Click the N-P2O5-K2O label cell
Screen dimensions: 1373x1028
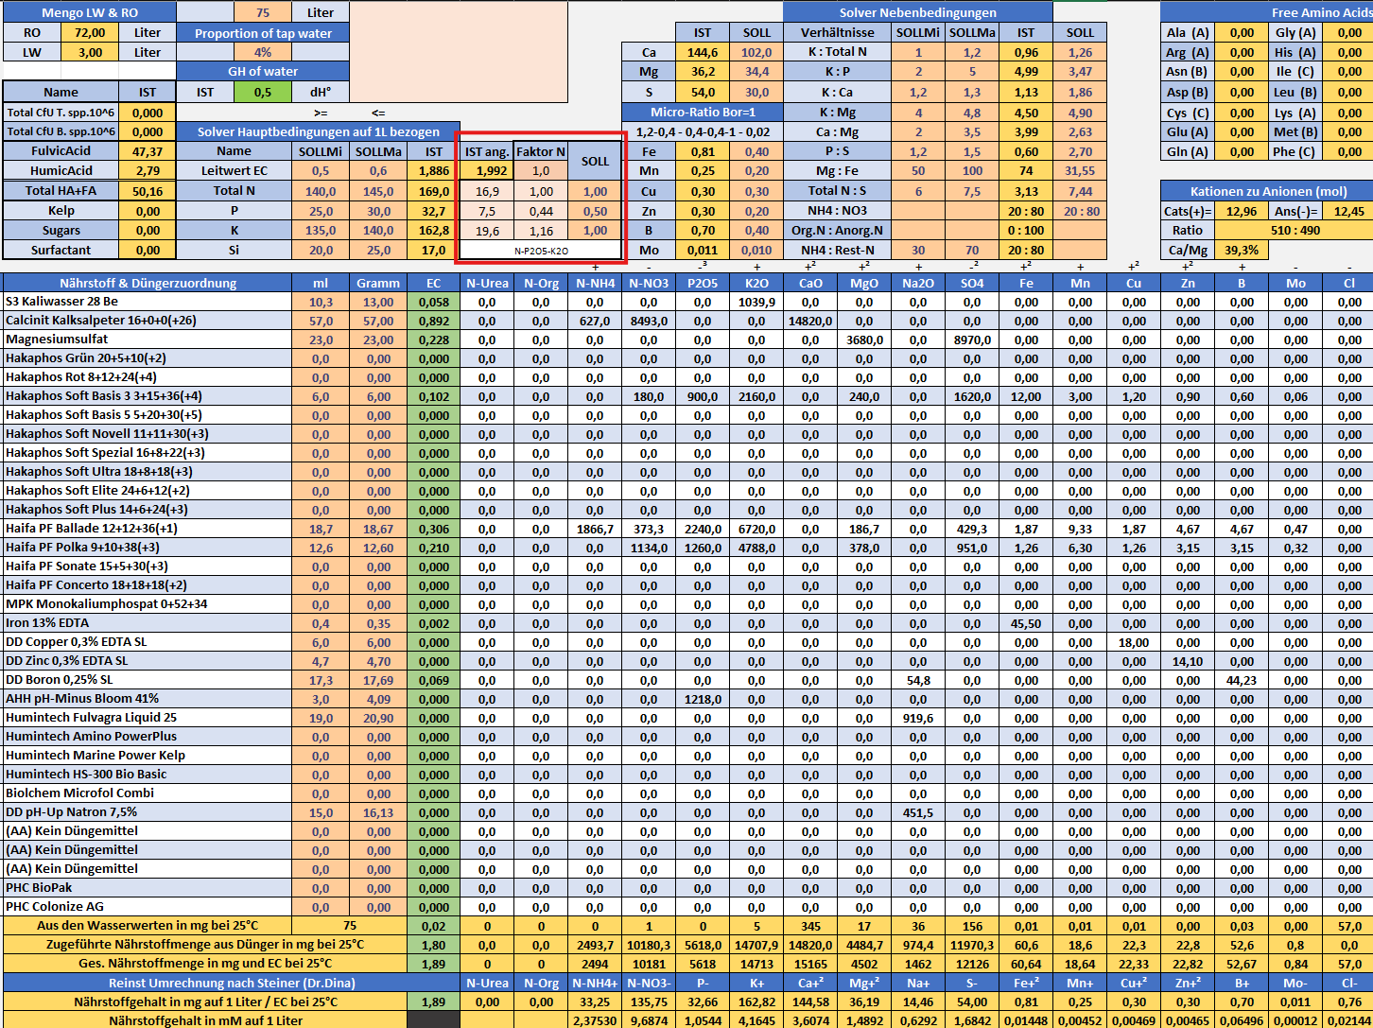click(541, 251)
